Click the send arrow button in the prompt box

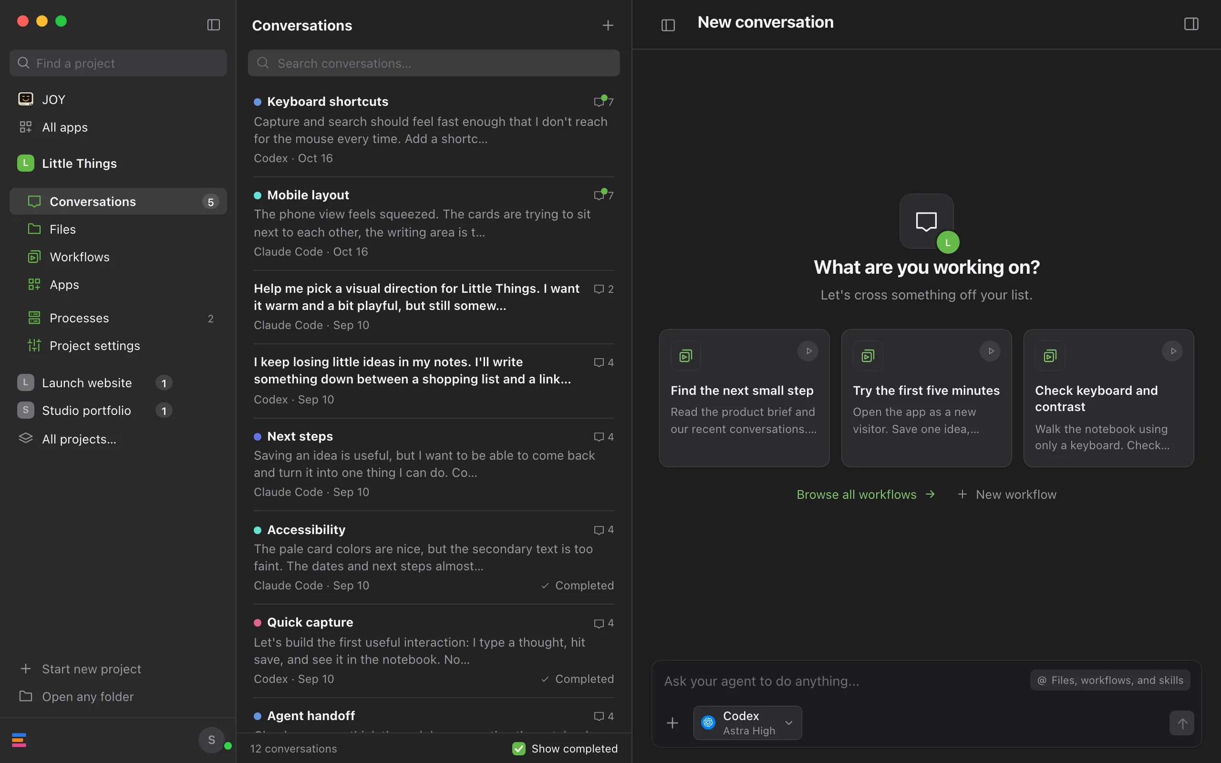[x=1181, y=723]
